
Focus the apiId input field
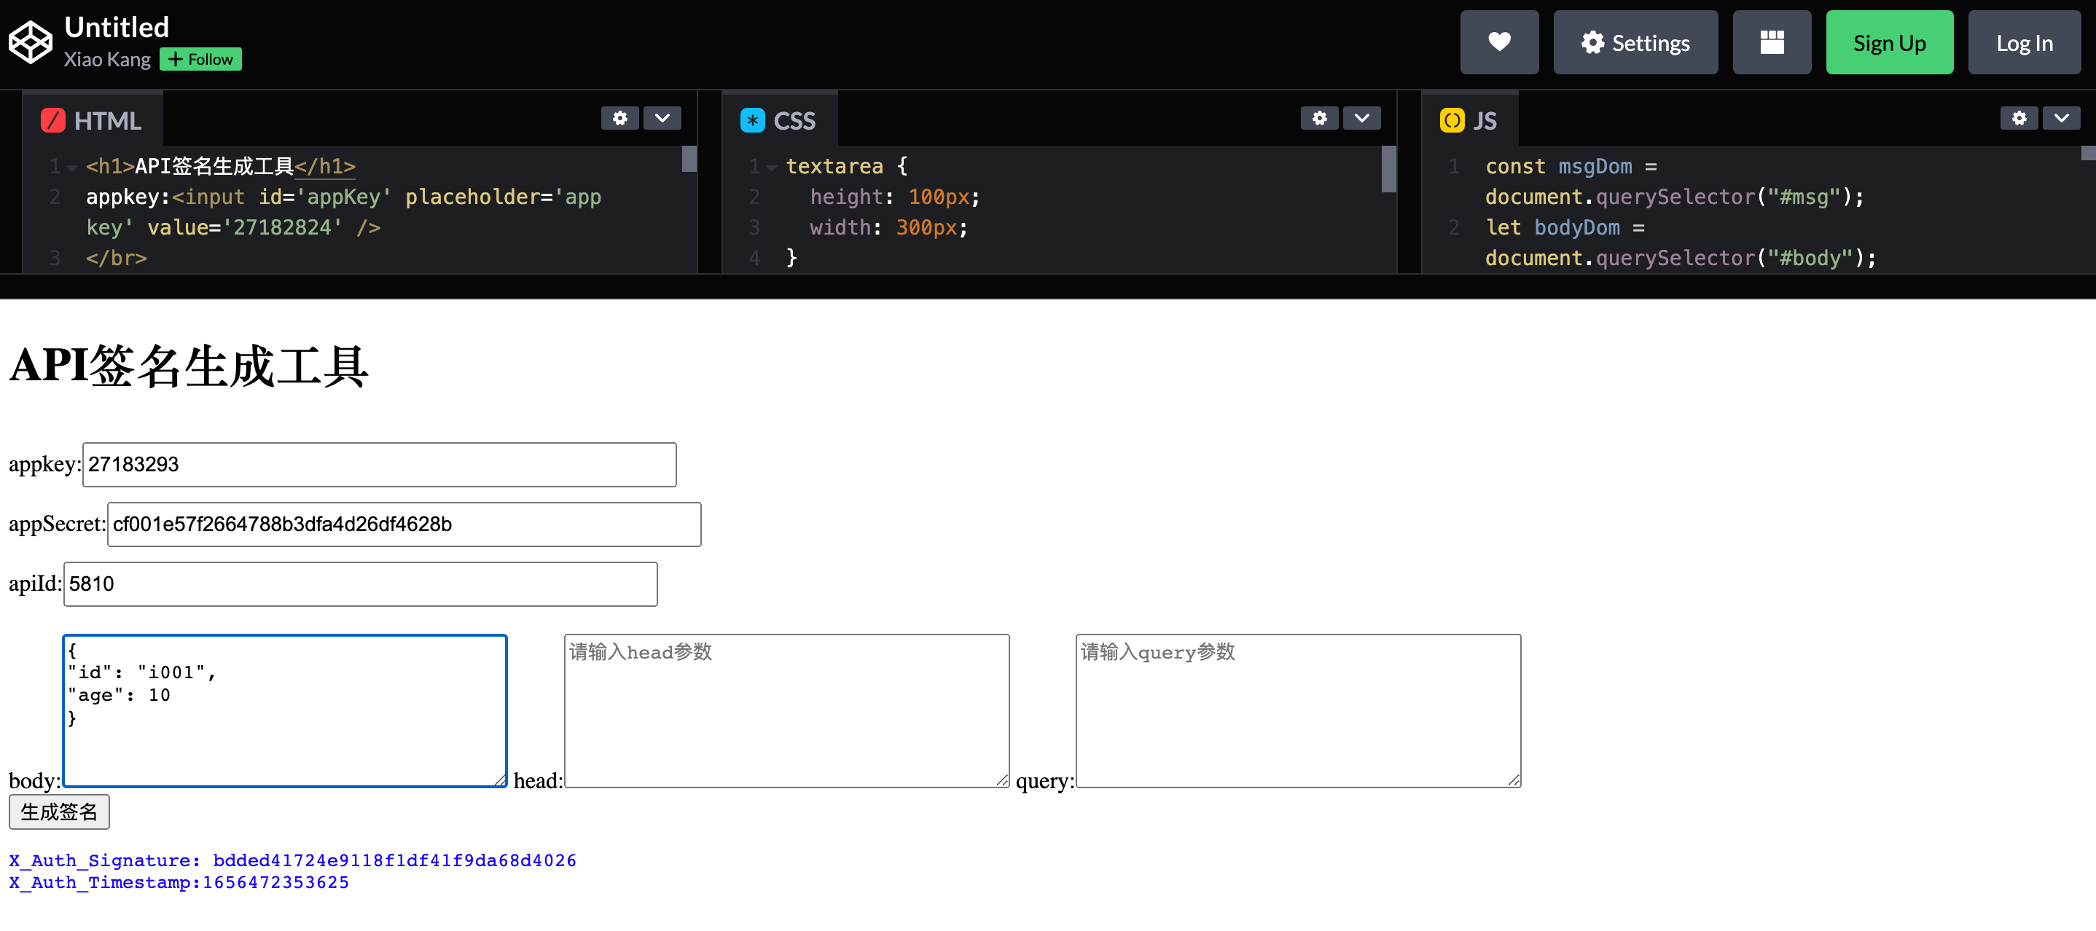point(361,584)
